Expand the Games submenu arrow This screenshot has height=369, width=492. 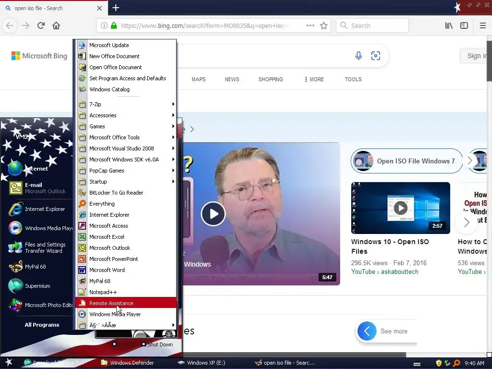173,126
